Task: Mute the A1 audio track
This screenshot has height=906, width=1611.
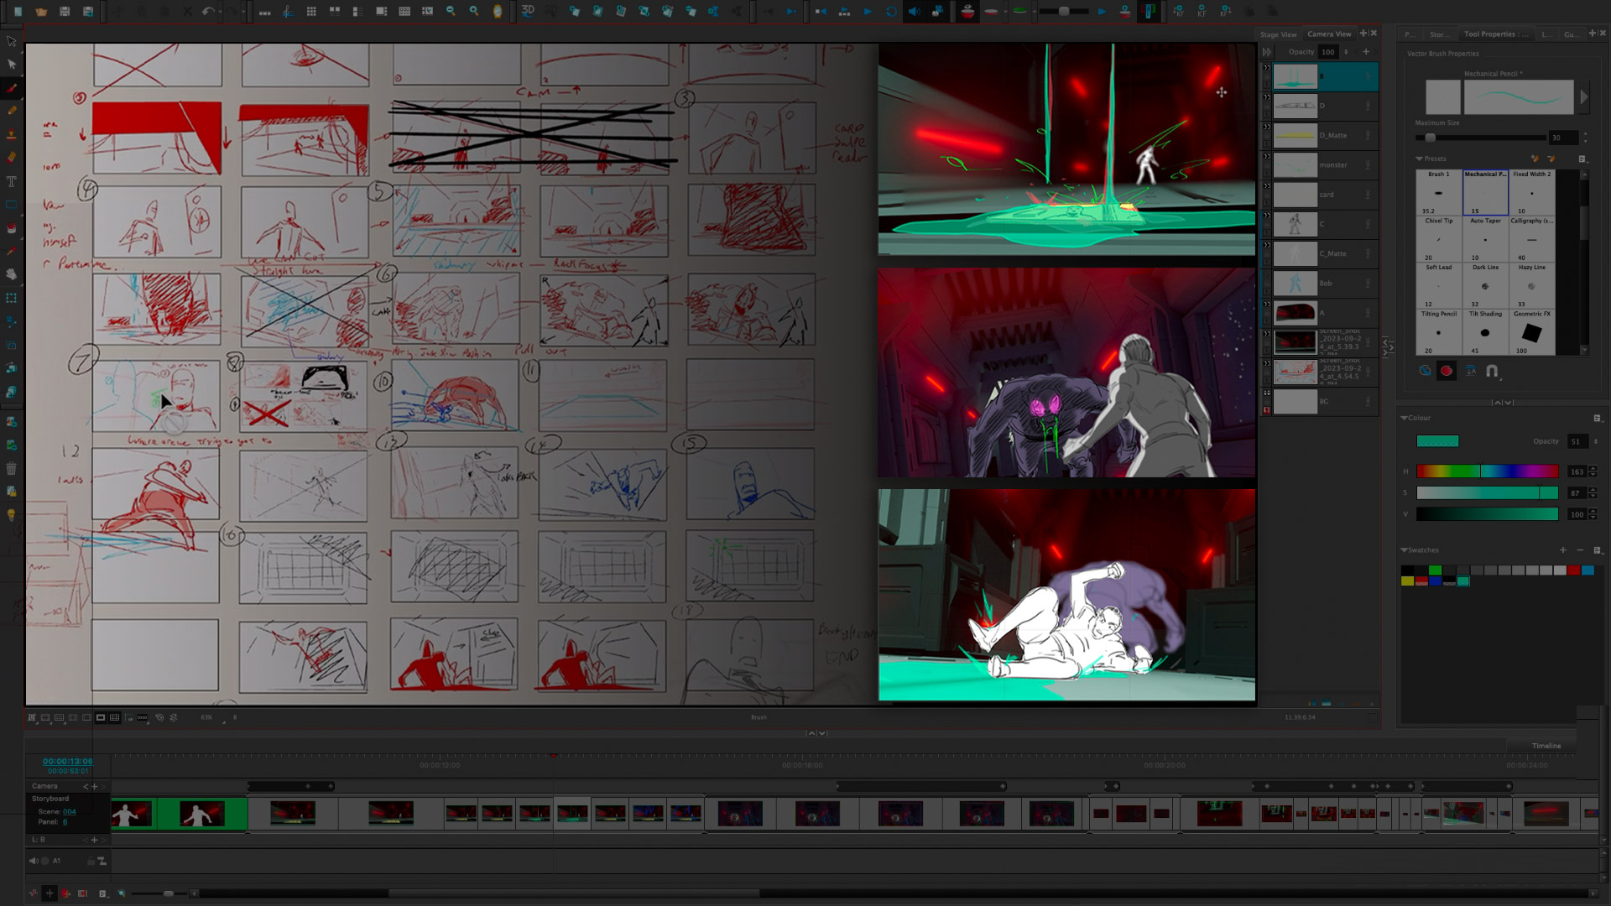Action: (34, 861)
